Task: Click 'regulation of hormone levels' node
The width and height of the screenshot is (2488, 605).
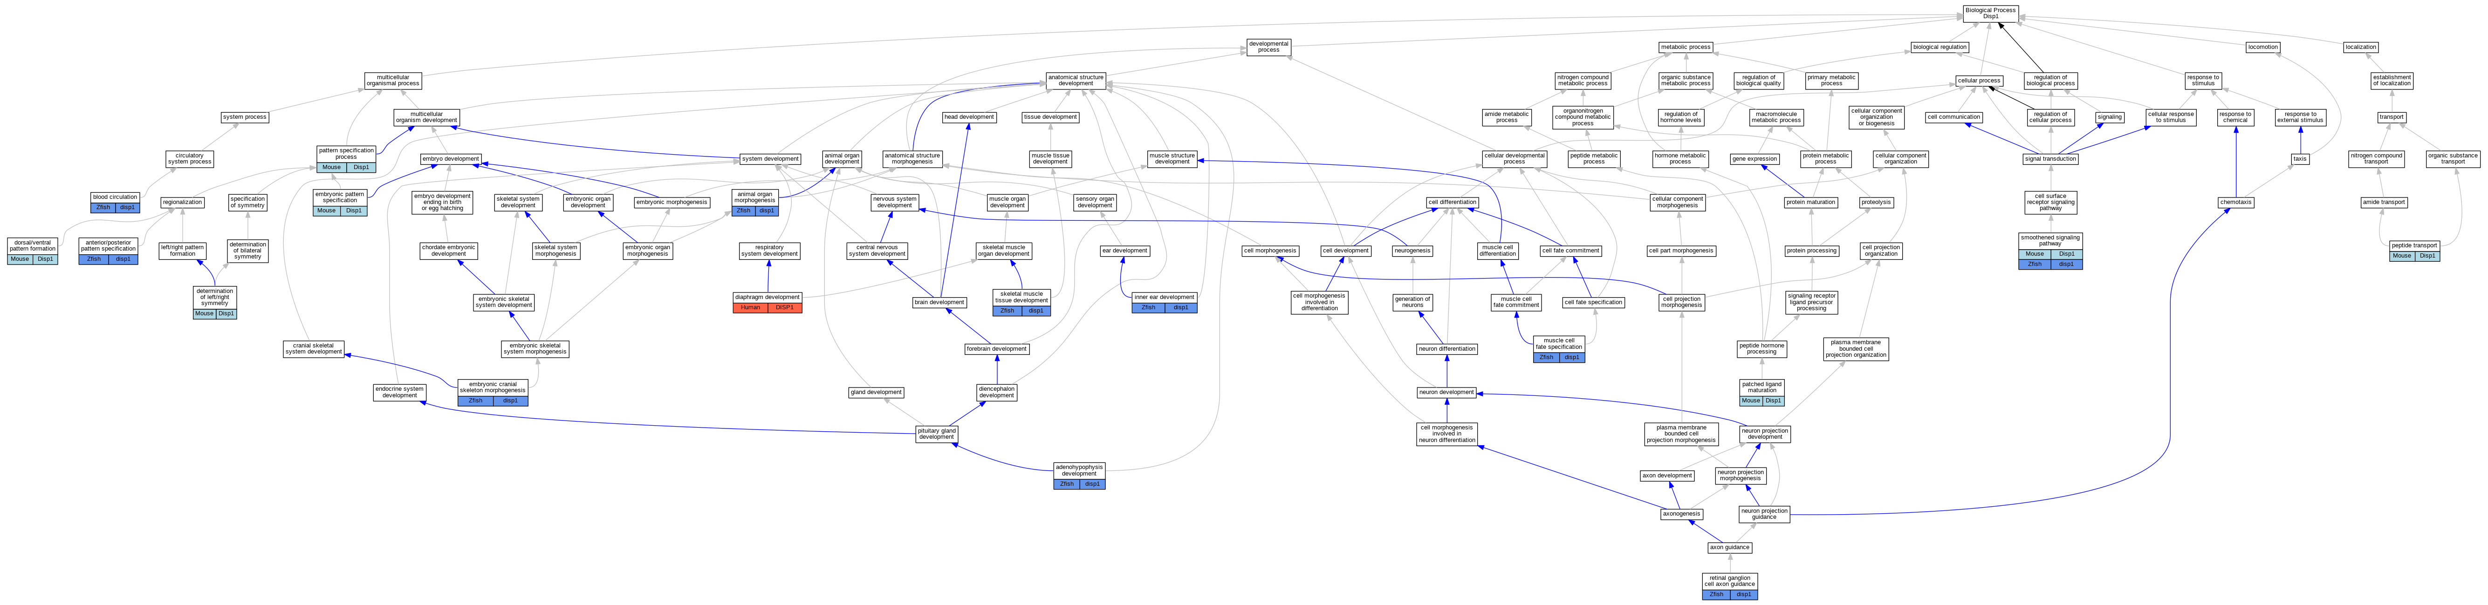Action: [x=1680, y=117]
